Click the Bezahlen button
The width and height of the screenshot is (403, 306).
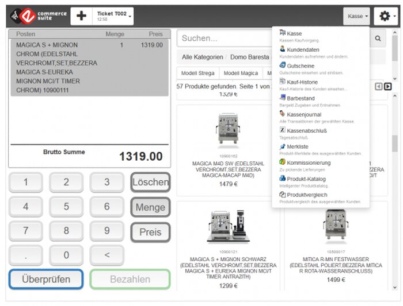pos(130,279)
